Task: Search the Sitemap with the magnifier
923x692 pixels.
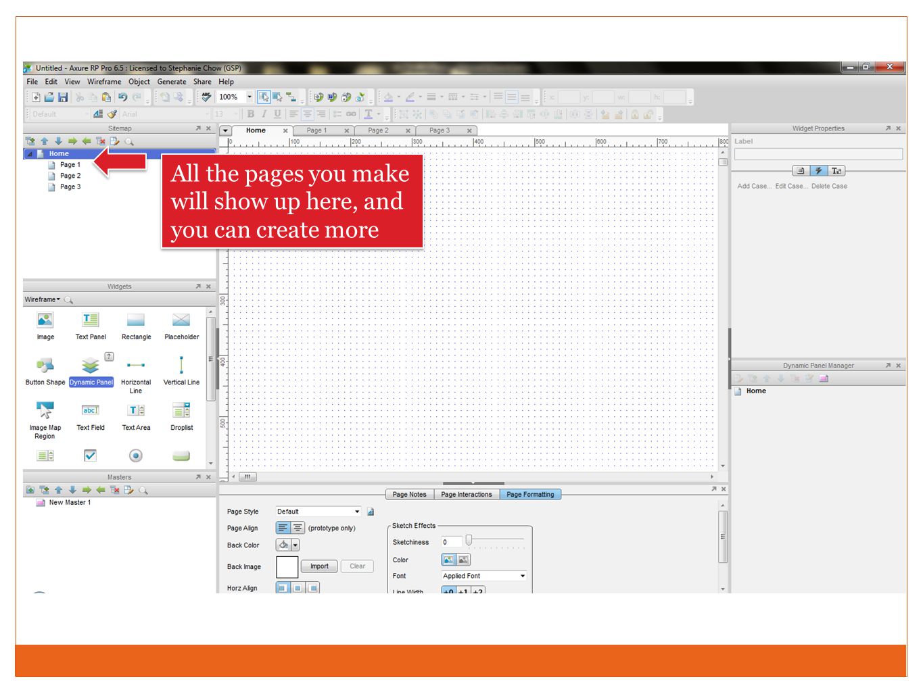Action: coord(129,141)
